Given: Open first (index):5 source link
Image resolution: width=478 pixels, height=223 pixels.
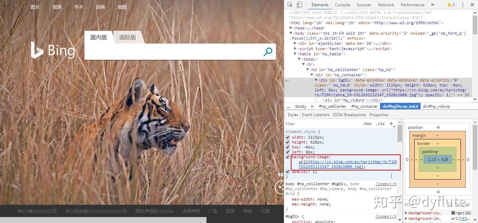Looking at the screenshot, I should [x=386, y=184].
